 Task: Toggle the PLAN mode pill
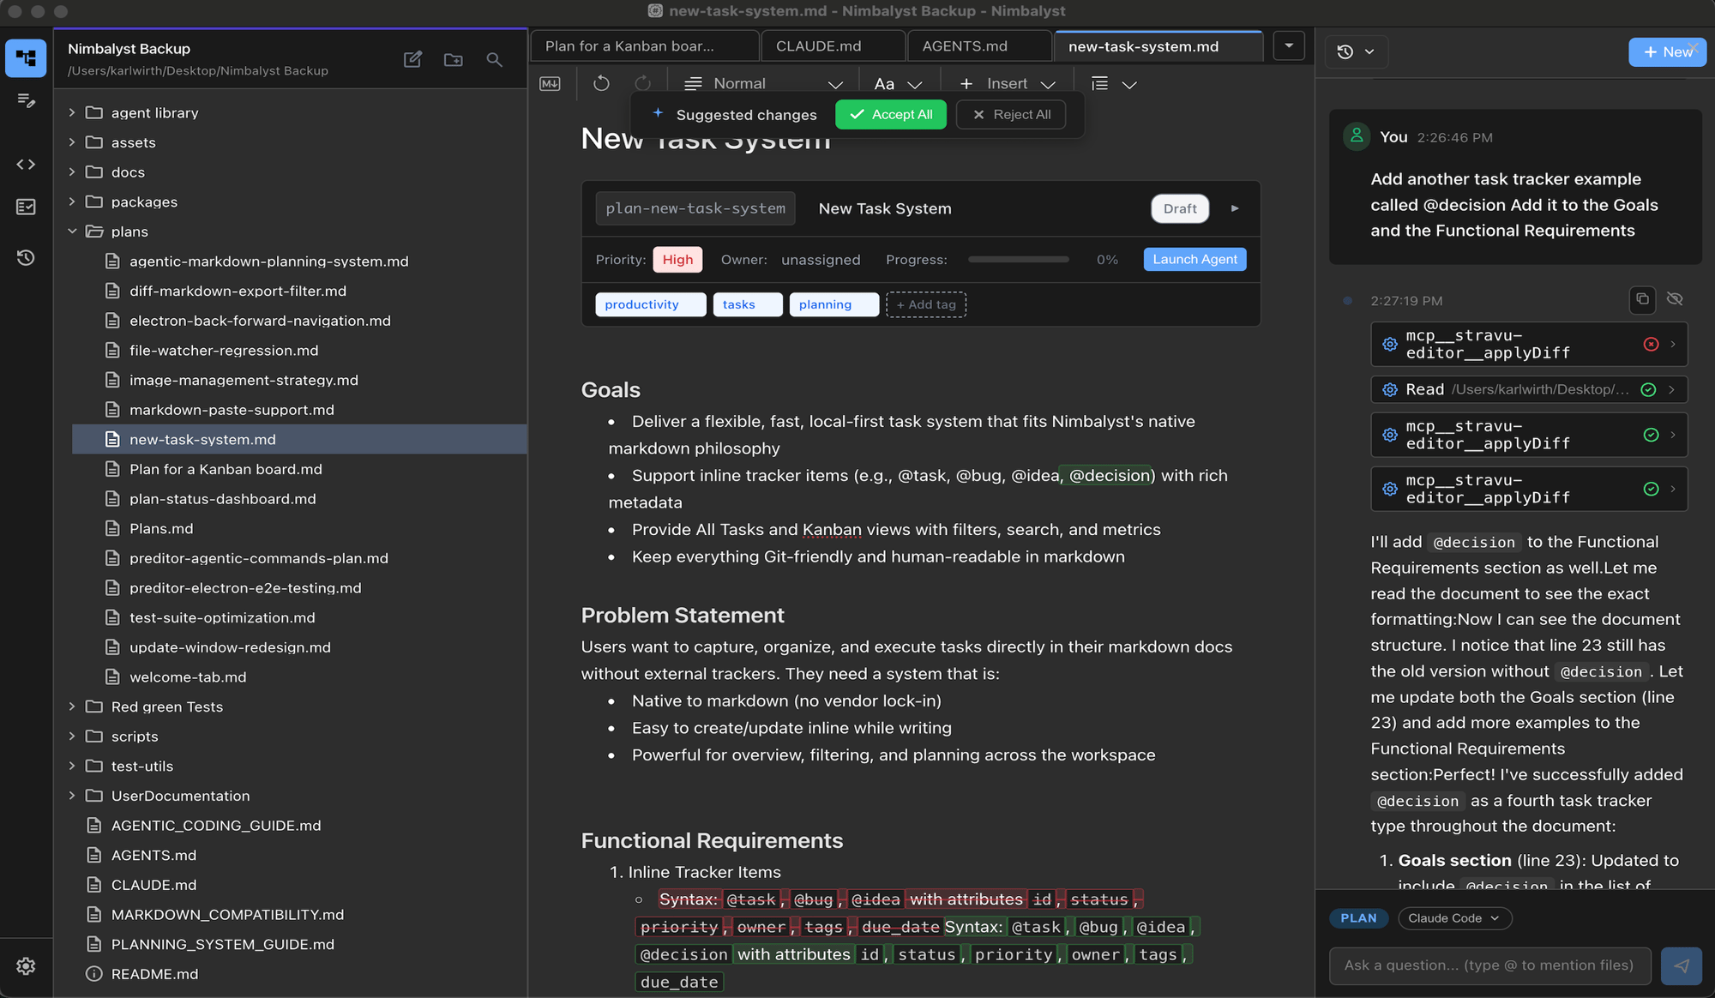coord(1358,918)
